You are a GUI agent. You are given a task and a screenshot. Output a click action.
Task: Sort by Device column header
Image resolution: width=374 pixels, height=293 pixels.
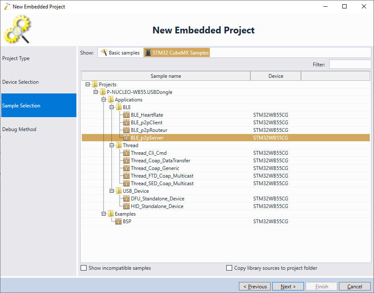point(276,76)
